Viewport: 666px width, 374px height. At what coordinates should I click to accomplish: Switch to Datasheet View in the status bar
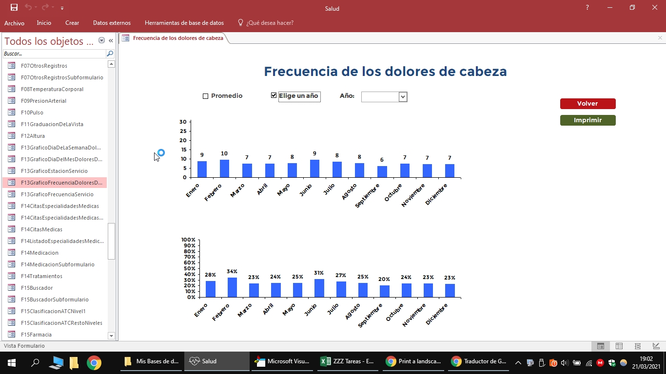tap(619, 346)
